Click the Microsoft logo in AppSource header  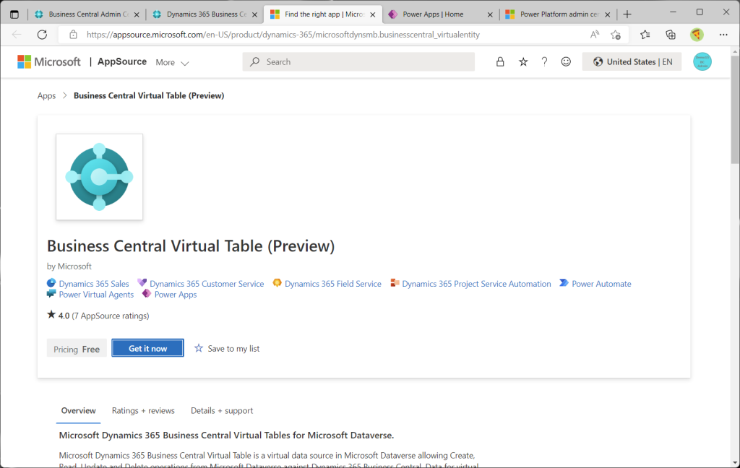tap(49, 62)
